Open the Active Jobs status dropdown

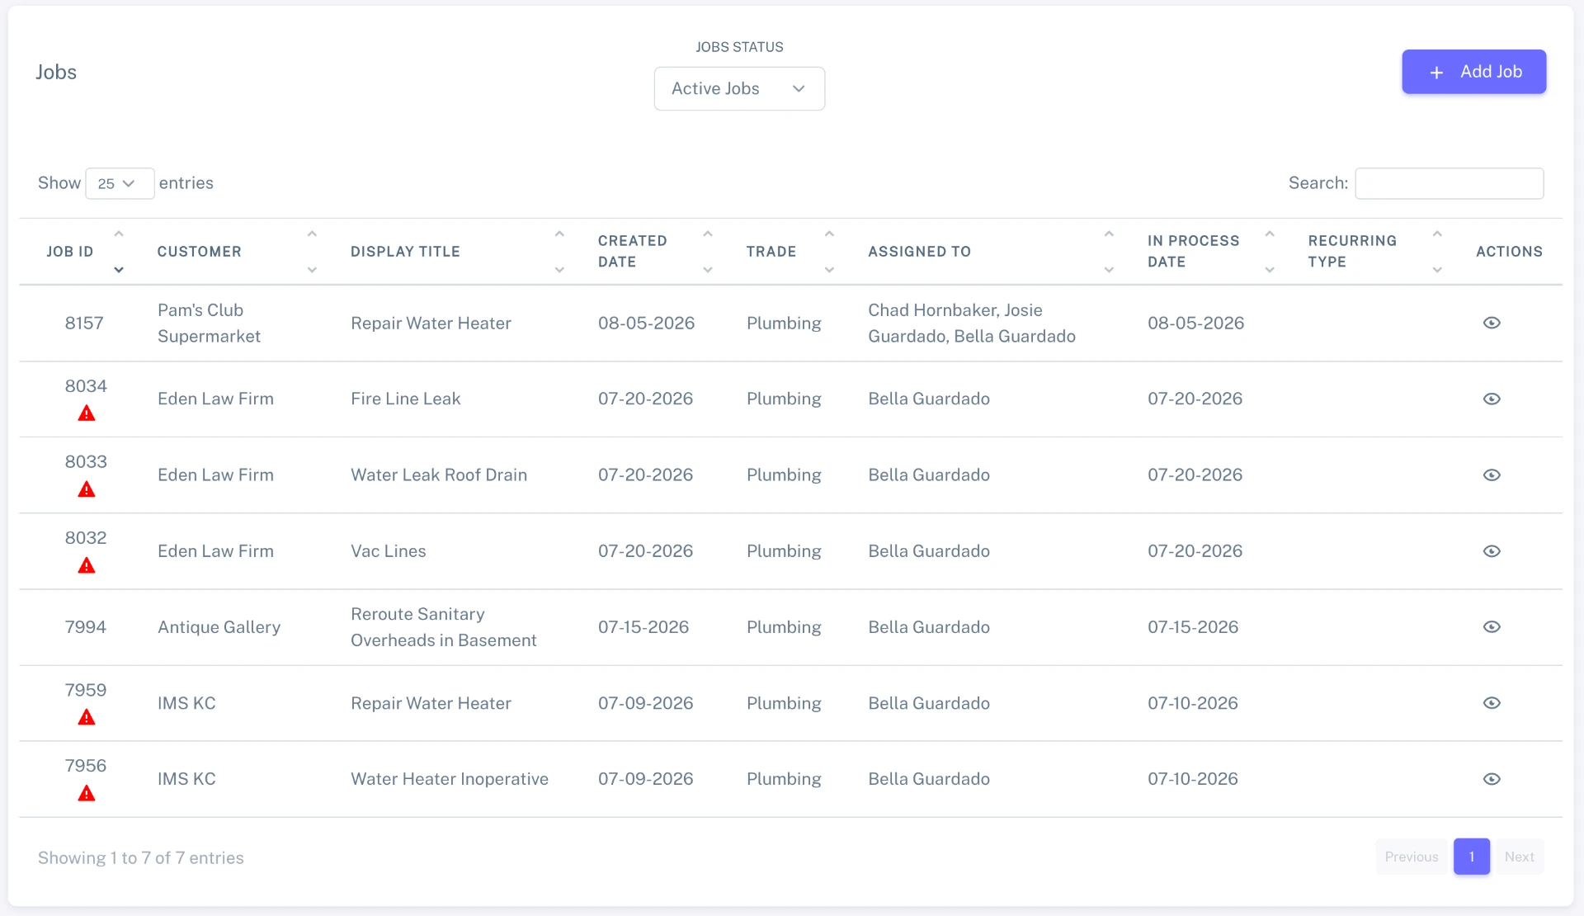click(739, 88)
